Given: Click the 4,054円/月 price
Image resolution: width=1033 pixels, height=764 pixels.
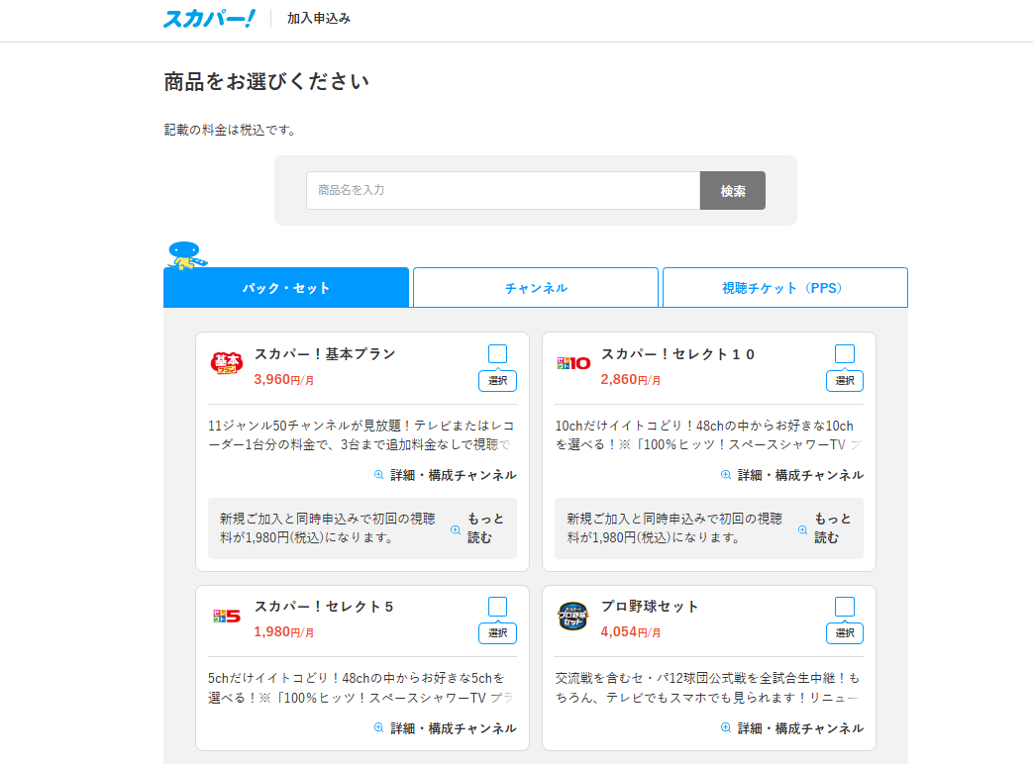Looking at the screenshot, I should (631, 631).
